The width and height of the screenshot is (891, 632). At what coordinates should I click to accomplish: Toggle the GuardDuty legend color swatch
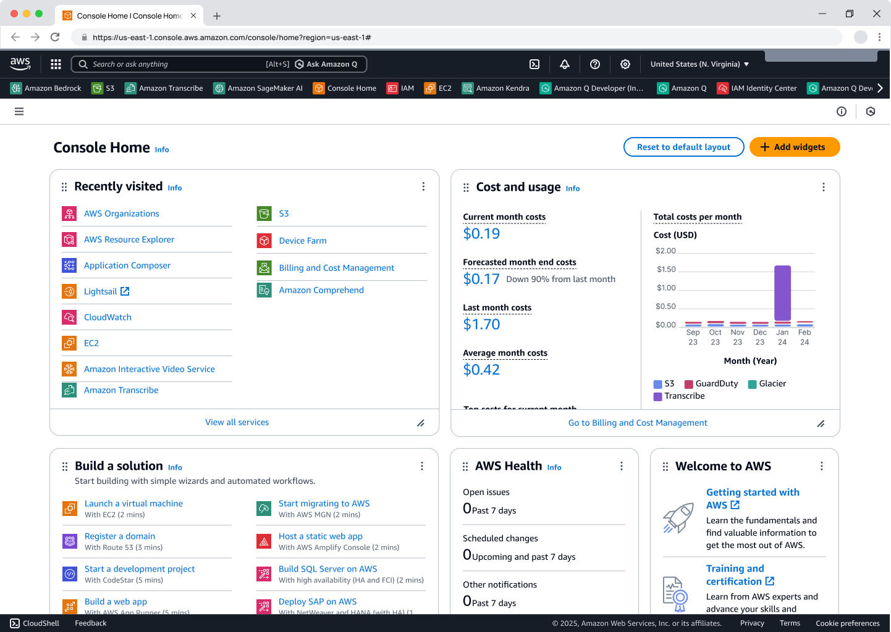click(x=689, y=384)
